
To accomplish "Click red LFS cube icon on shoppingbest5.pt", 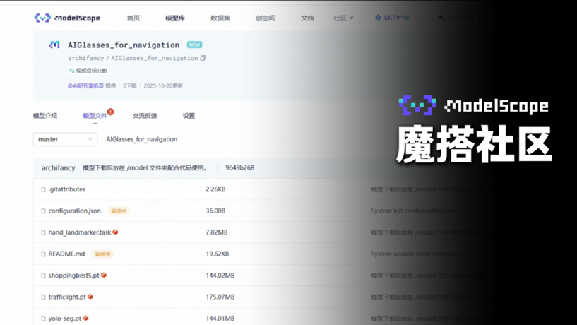I will (104, 275).
